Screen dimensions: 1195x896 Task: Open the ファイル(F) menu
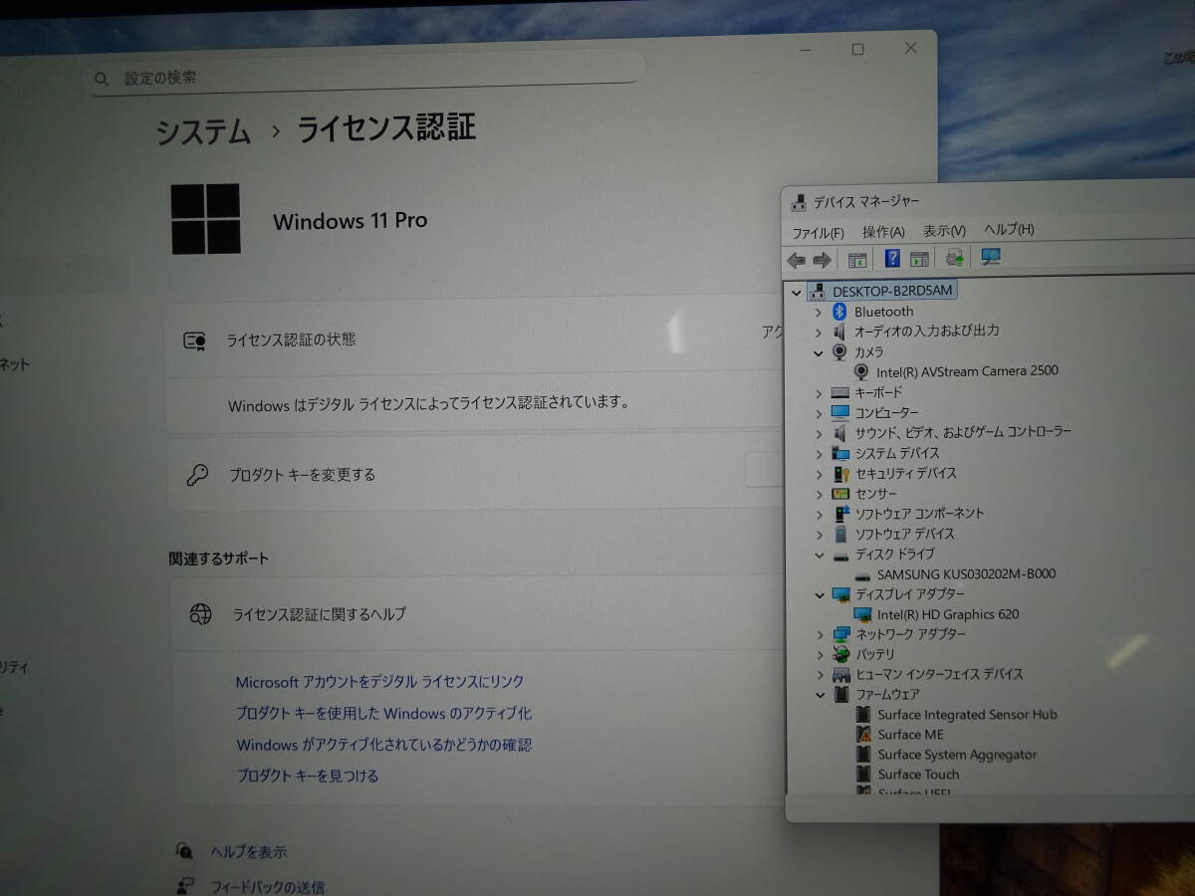coord(818,232)
